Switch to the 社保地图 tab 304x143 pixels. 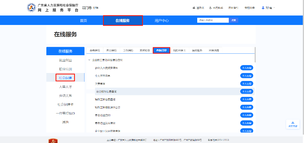[x=214, y=50]
